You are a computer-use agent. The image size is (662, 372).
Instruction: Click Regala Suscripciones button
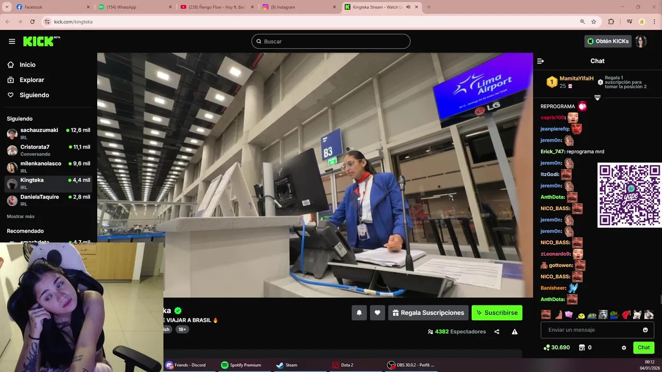pyautogui.click(x=428, y=313)
